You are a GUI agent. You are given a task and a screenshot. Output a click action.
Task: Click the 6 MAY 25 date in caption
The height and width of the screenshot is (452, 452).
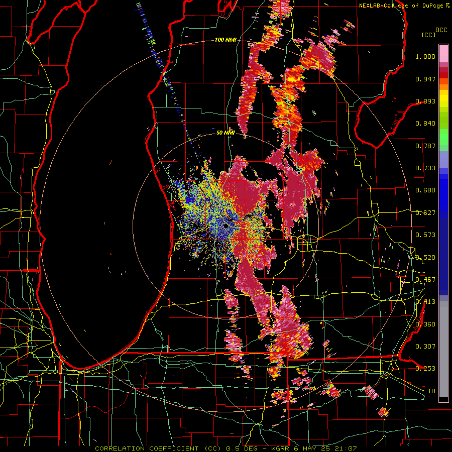point(312,448)
